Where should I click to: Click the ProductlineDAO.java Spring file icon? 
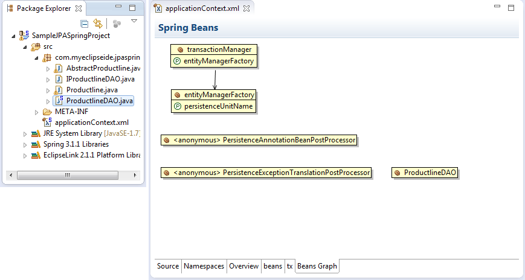click(x=59, y=100)
